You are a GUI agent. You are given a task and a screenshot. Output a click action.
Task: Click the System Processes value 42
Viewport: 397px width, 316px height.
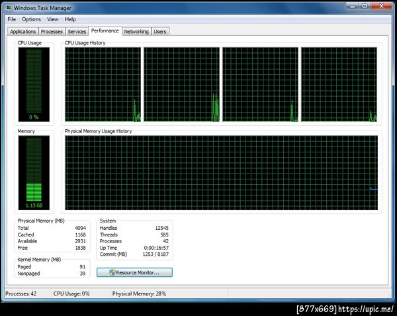click(x=166, y=241)
